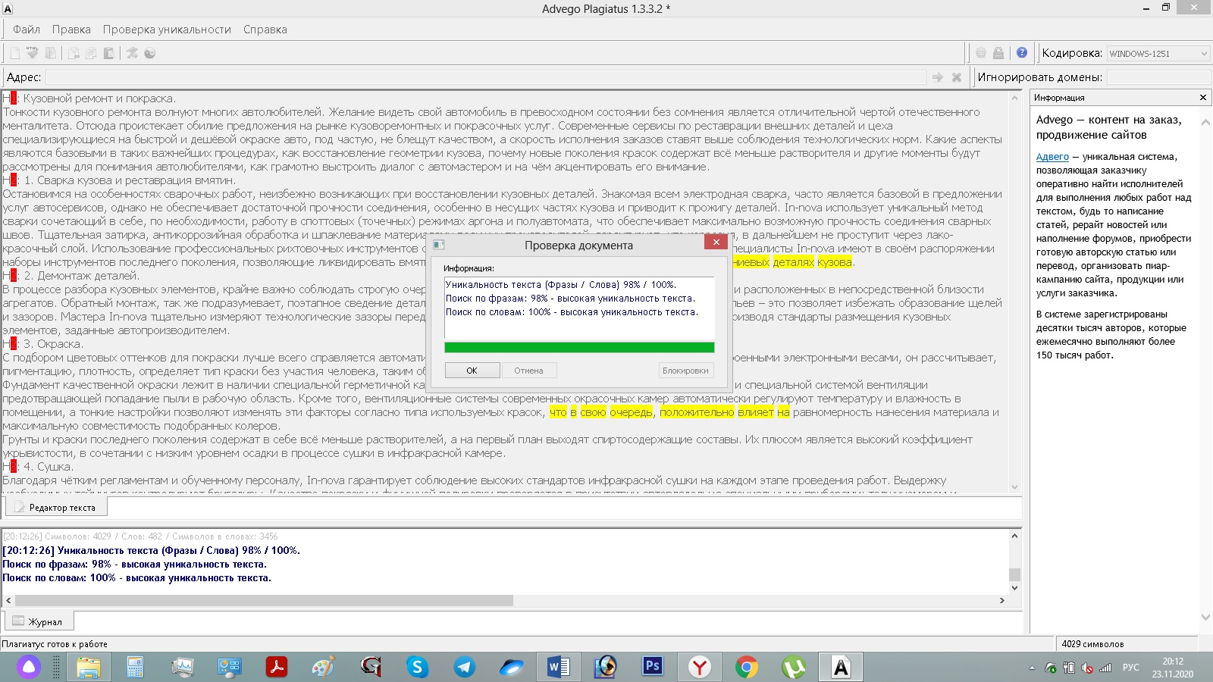
Task: Click the up arrow of the info panel scrollbar
Action: click(1205, 122)
